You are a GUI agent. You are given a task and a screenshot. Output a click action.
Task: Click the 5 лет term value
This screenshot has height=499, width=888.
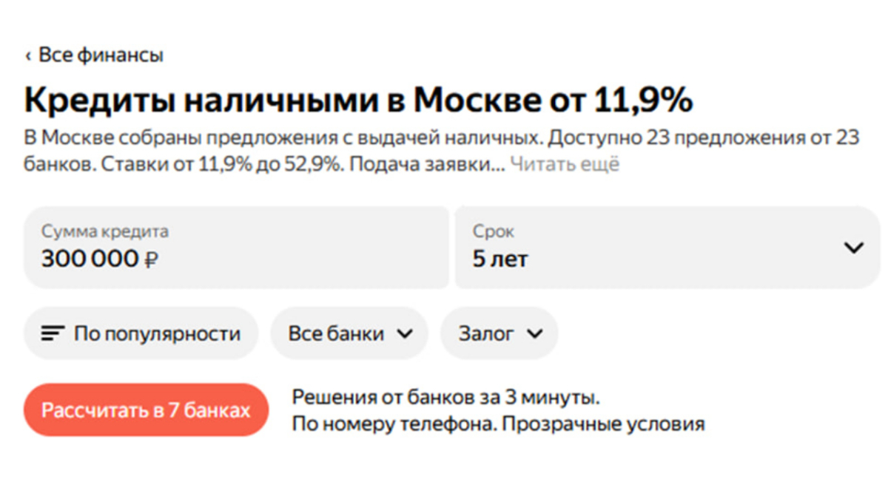pyautogui.click(x=500, y=259)
